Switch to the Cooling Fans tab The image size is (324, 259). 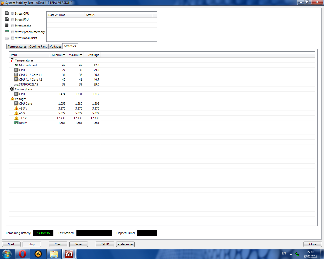tap(38, 47)
